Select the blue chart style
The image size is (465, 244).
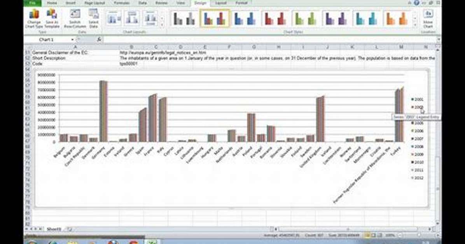click(x=245, y=19)
